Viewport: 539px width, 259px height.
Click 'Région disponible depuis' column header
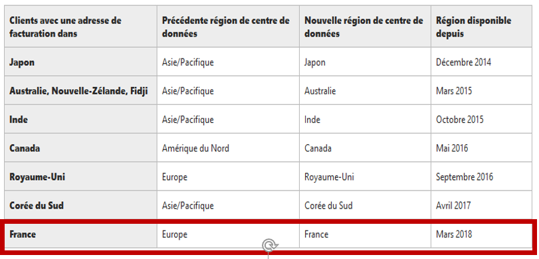481,27
